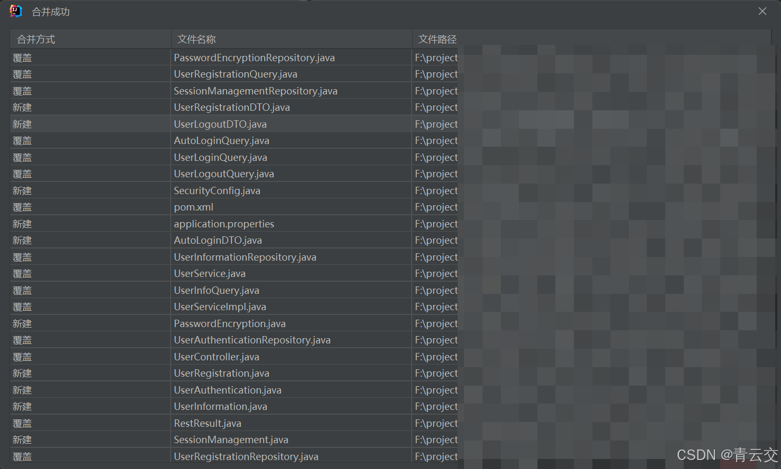The image size is (781, 469).
Task: Click the IntelliJ IDEA icon in the title bar
Action: pos(16,11)
